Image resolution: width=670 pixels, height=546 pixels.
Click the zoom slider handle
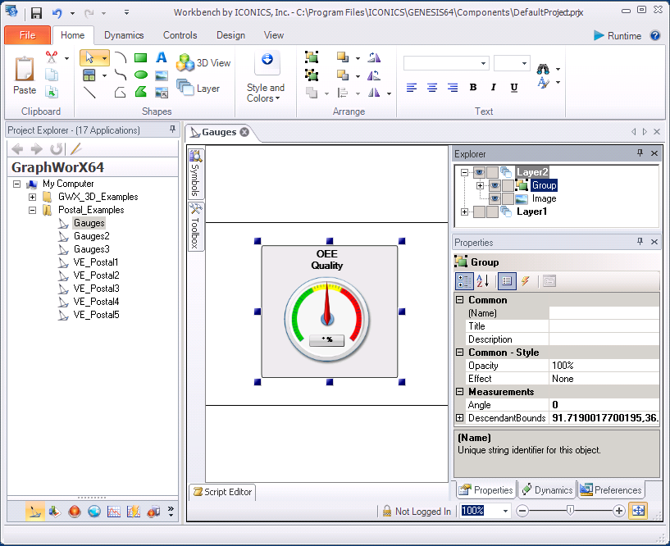(x=570, y=511)
